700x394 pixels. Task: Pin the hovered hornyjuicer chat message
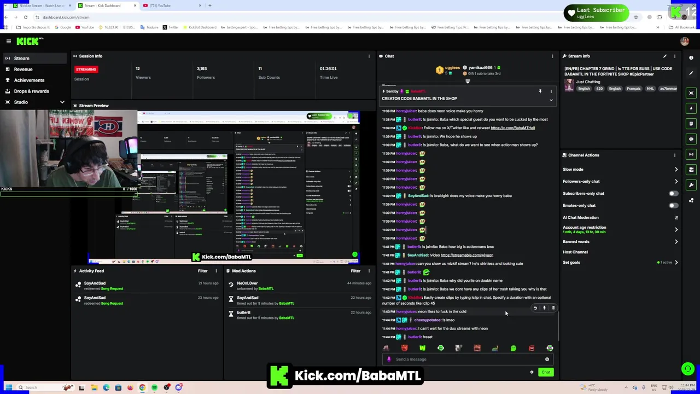tap(544, 308)
